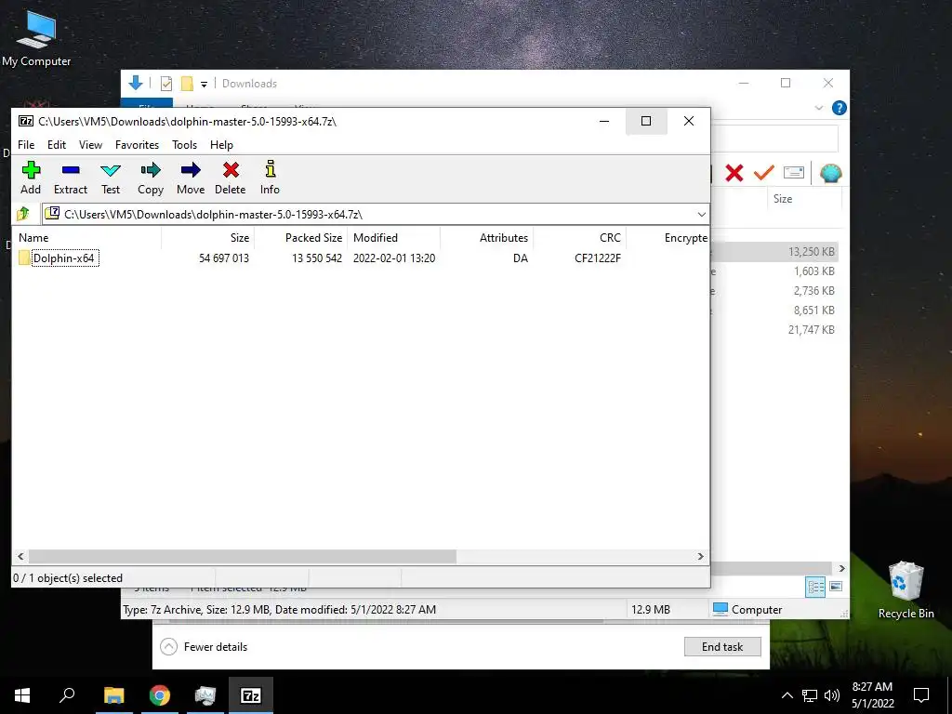This screenshot has height=714, width=952.
Task: Expand the 7-Zip address path dropdown
Action: tap(701, 215)
